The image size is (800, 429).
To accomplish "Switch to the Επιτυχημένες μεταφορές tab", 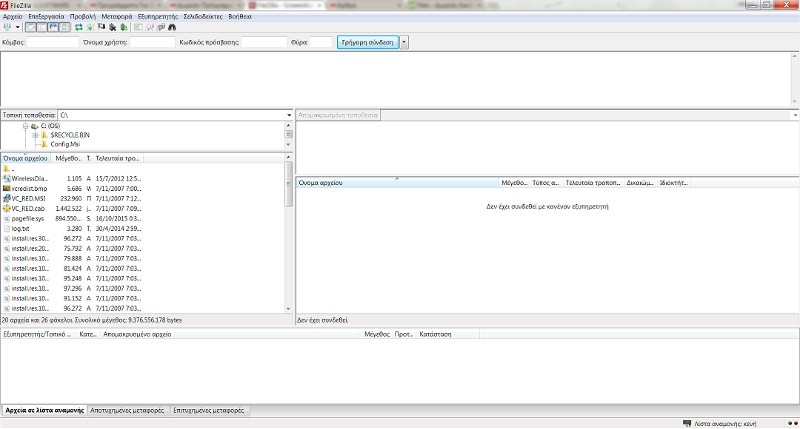I will (x=209, y=411).
